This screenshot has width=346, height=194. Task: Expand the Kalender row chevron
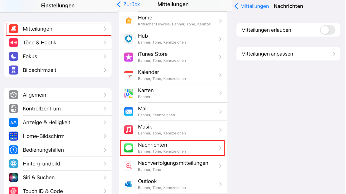[x=220, y=75]
